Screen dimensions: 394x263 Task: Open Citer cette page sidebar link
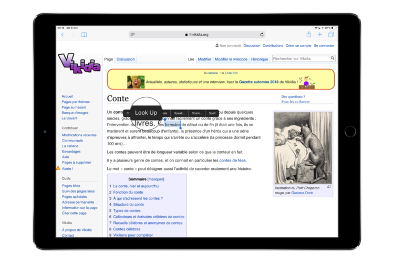[74, 213]
